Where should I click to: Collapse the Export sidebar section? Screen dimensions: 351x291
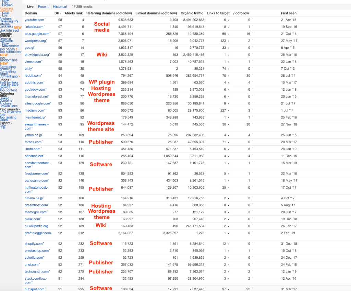[x=6, y=123]
